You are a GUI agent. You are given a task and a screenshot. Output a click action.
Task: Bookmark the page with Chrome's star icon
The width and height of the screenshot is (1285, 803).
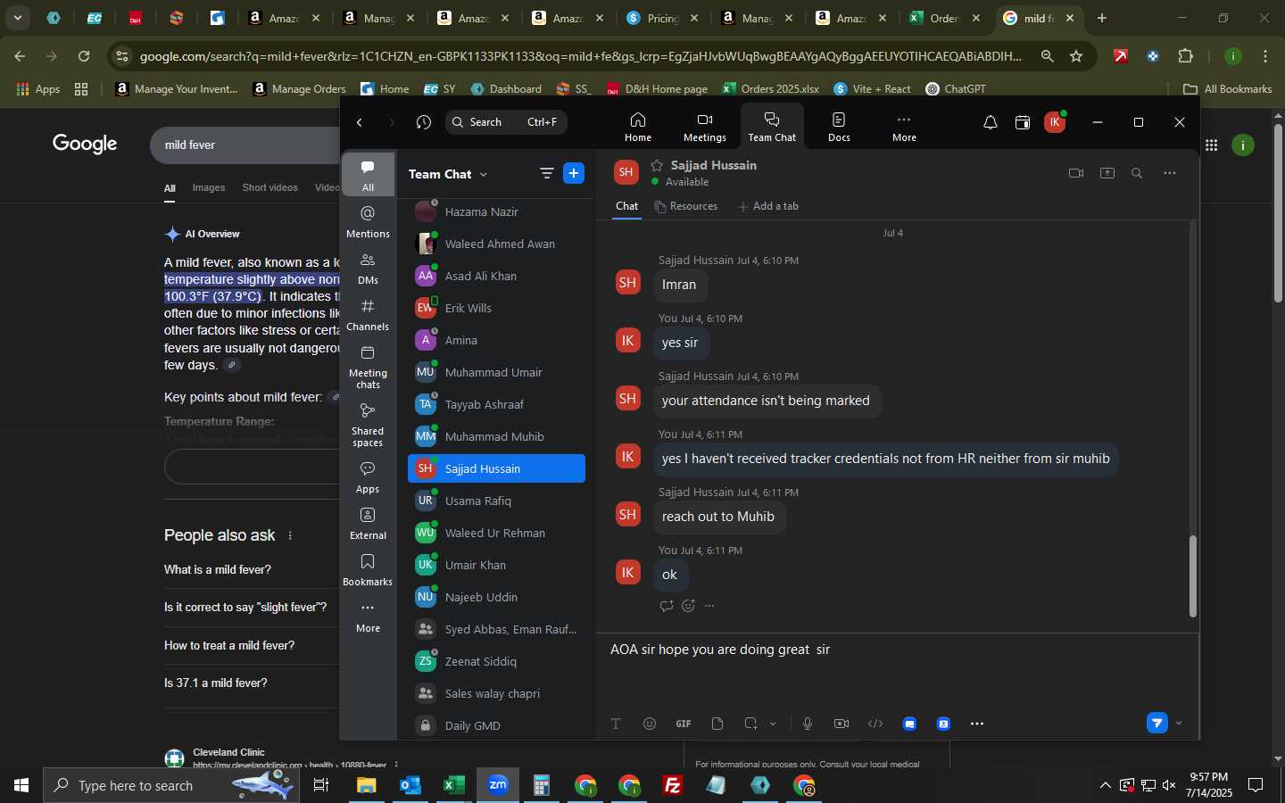pyautogui.click(x=1076, y=56)
